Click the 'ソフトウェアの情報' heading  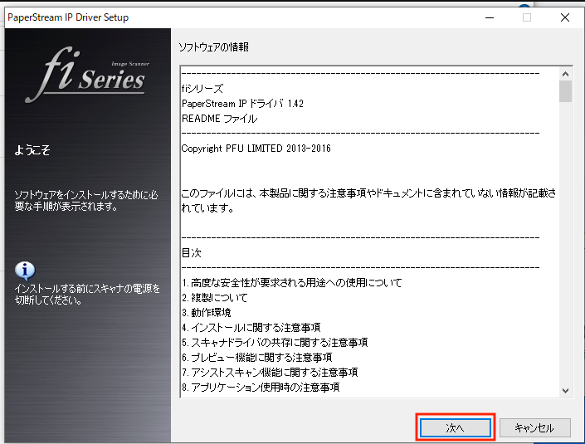[214, 47]
